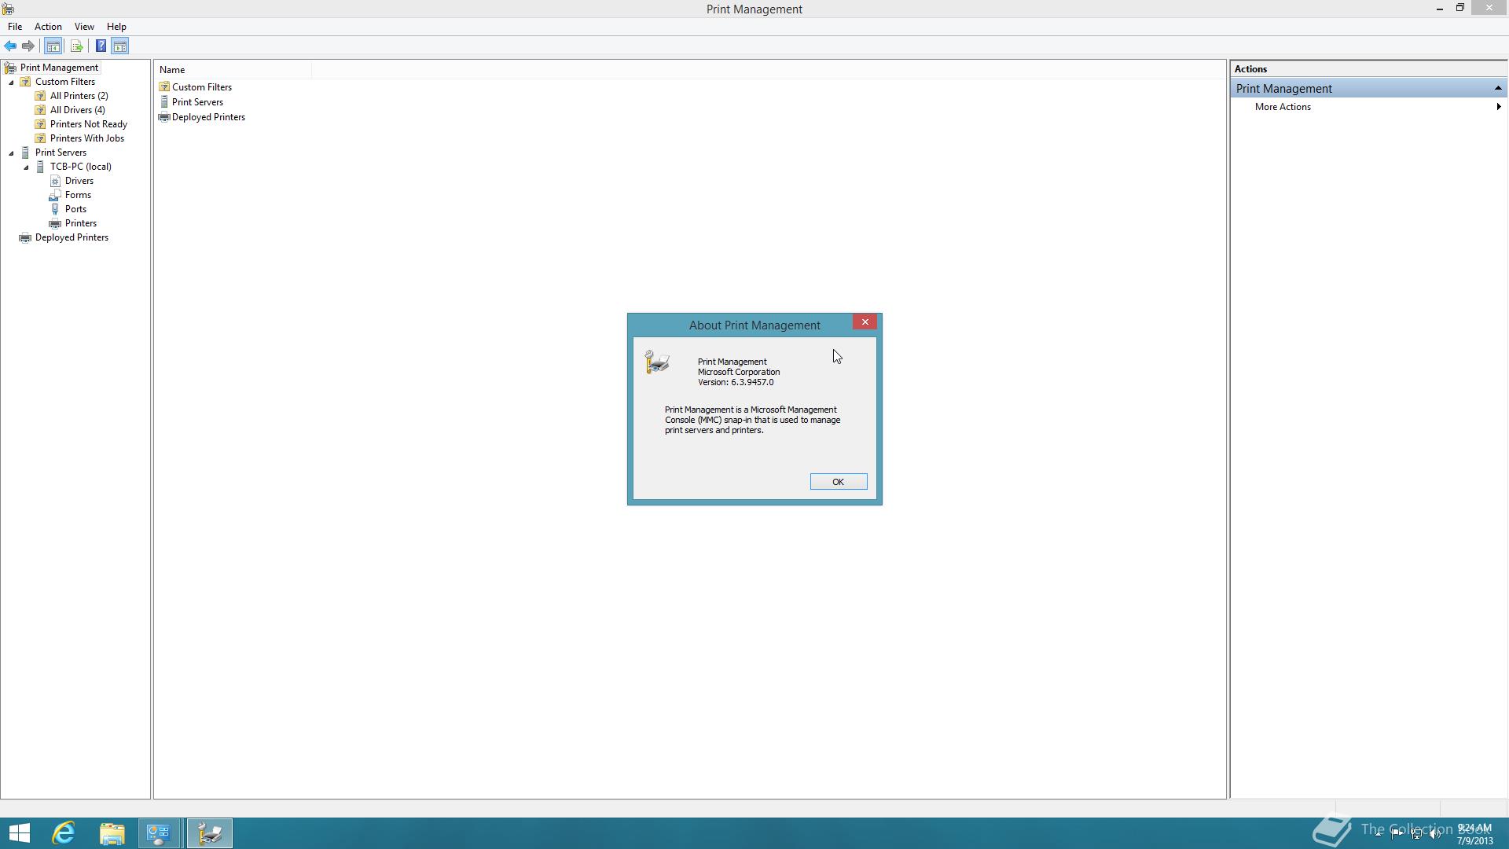The height and width of the screenshot is (849, 1509).
Task: Click the Back arrow in the toolbar
Action: [10, 46]
